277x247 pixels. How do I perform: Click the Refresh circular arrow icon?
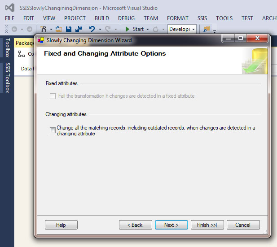click(156, 29)
